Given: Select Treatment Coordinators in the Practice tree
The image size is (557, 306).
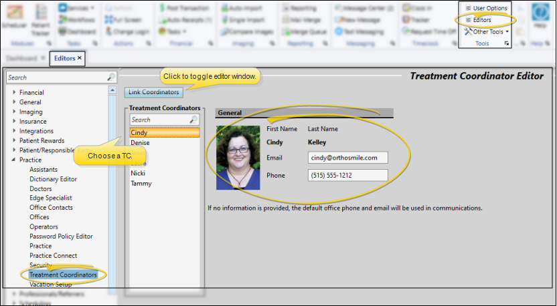Looking at the screenshot, I should point(63,275).
